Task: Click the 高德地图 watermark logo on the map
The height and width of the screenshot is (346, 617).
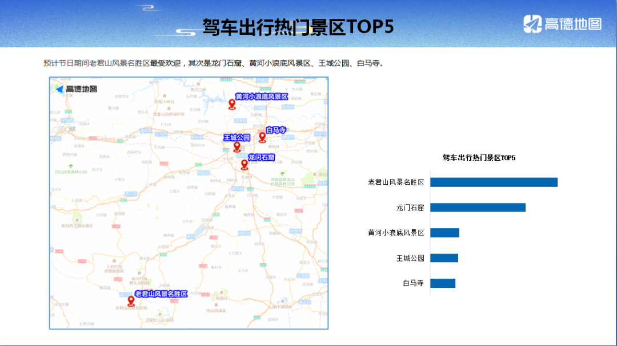Action: click(x=76, y=89)
